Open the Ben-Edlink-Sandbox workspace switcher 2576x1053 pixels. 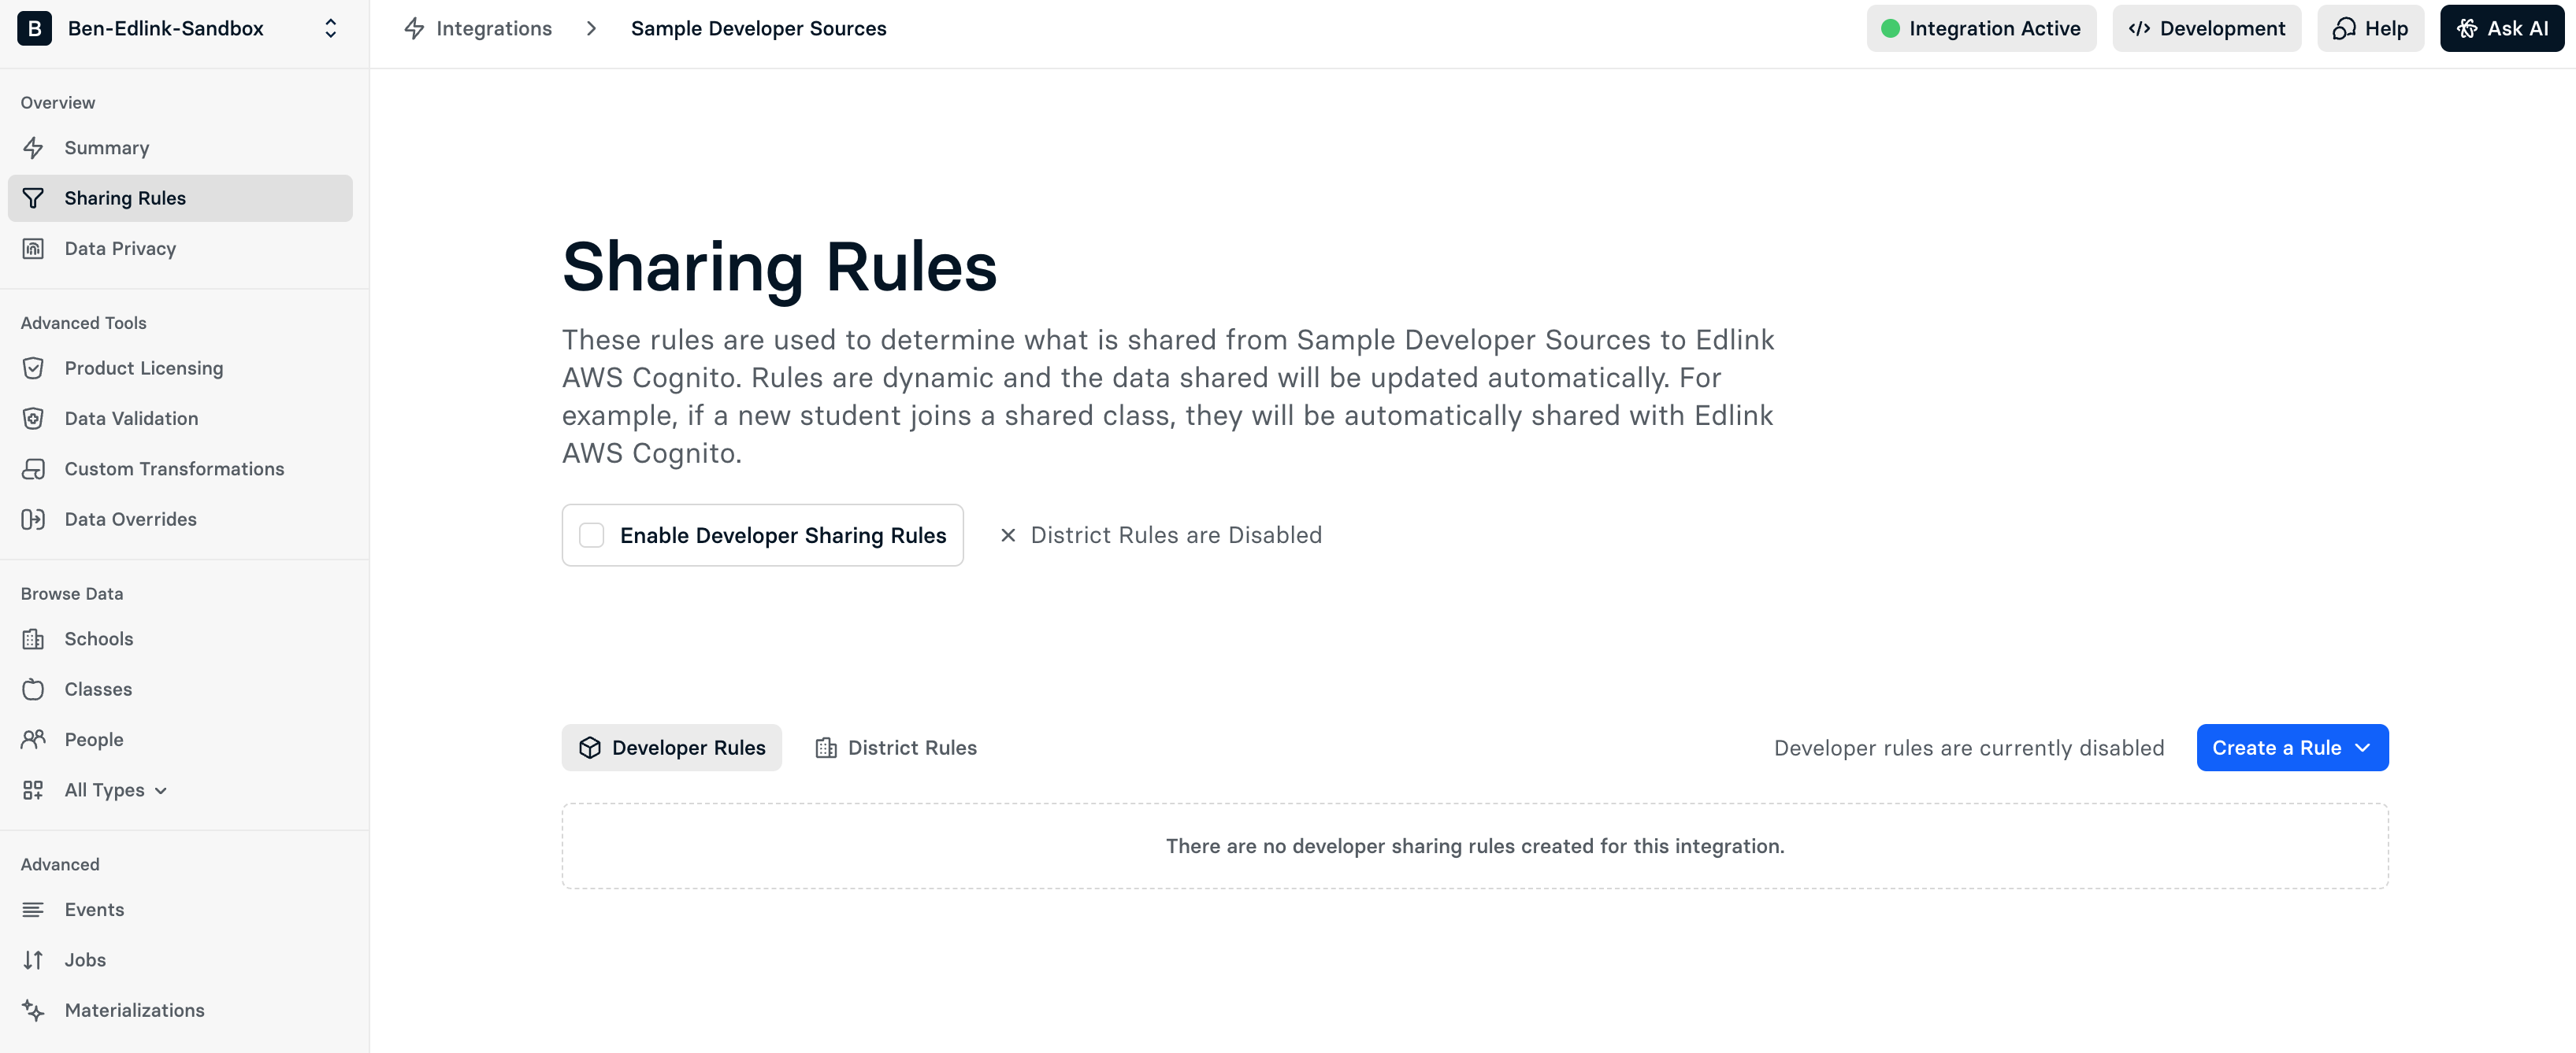pyautogui.click(x=180, y=28)
